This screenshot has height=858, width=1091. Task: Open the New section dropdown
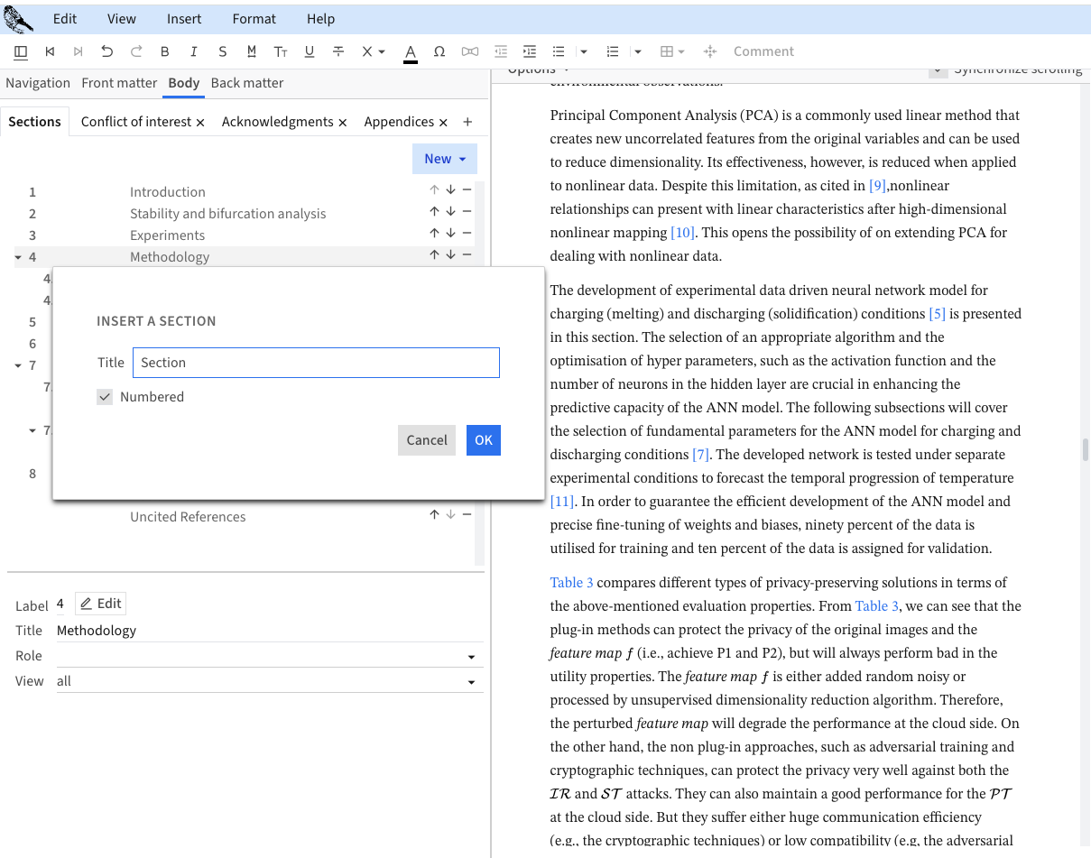pyautogui.click(x=444, y=159)
